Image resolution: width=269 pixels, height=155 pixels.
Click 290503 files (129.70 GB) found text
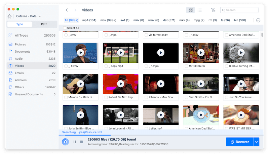[x=112, y=140]
